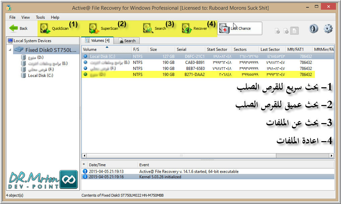Viewport: 341px width, 204px height.
Task: Sort by the Last Sector column header
Action: [x=272, y=49]
